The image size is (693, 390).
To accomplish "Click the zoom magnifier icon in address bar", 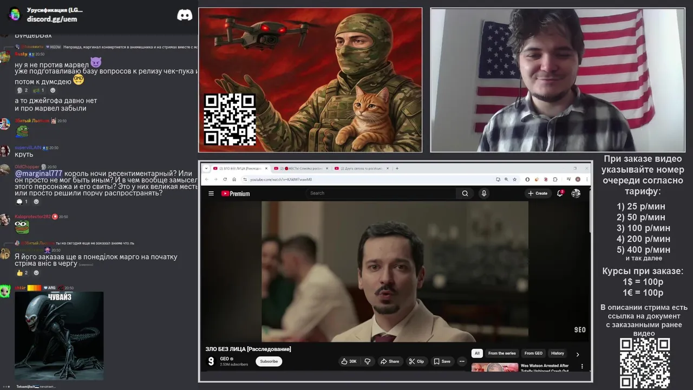I will pos(506,179).
